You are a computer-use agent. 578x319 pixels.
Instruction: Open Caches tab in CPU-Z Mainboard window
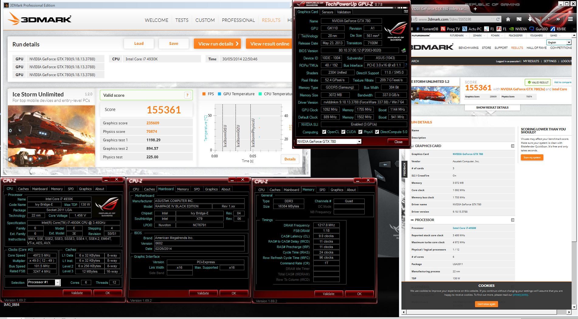coord(149,189)
